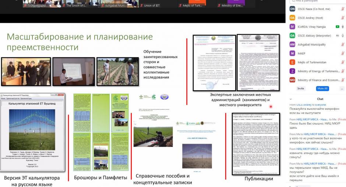Click slide caption 'Брошюры и Памфлеты'
Viewport: 346px width, 187px height.
tap(100, 177)
